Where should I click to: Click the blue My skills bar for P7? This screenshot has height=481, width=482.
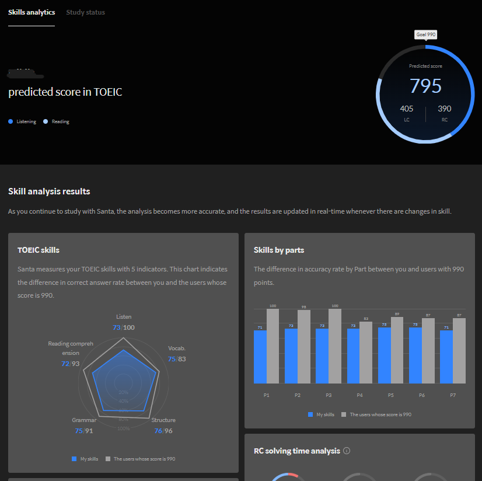[446, 357]
